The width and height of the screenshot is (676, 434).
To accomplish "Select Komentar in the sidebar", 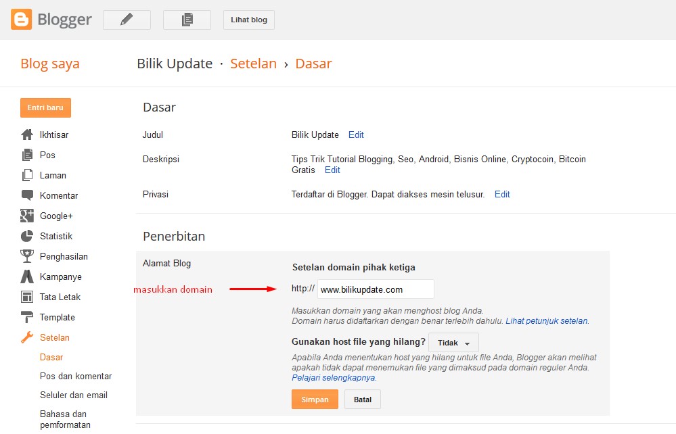I will click(x=59, y=195).
